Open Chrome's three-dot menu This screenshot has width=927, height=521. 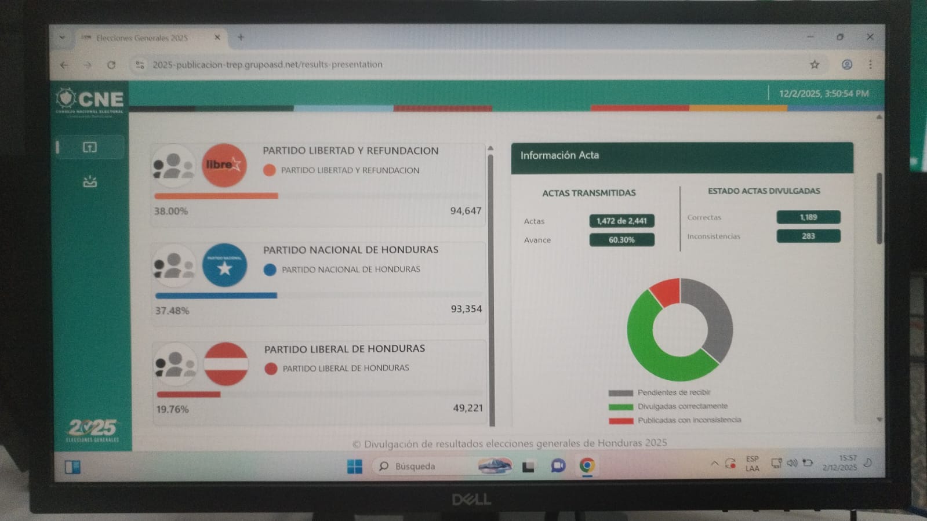coord(870,64)
